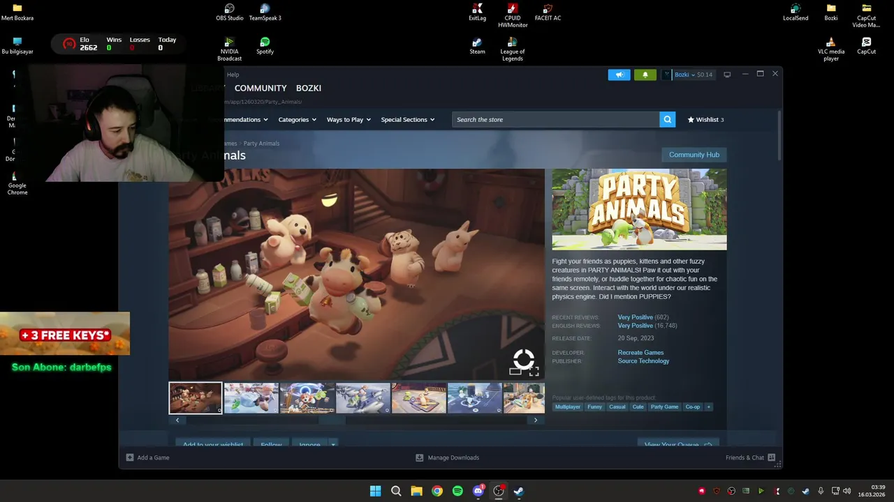Image resolution: width=894 pixels, height=502 pixels.
Task: Click the media strip left arrow
Action: 177,420
